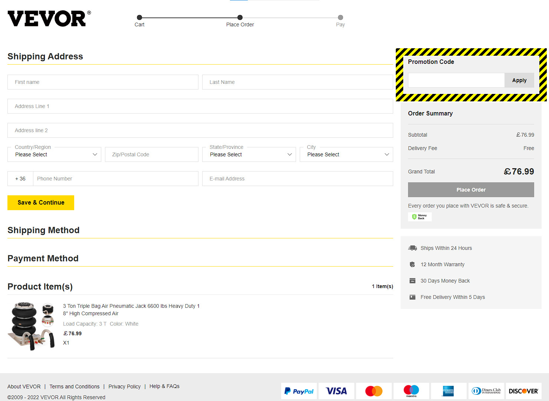Click the Maestro payment logo

pos(411,391)
